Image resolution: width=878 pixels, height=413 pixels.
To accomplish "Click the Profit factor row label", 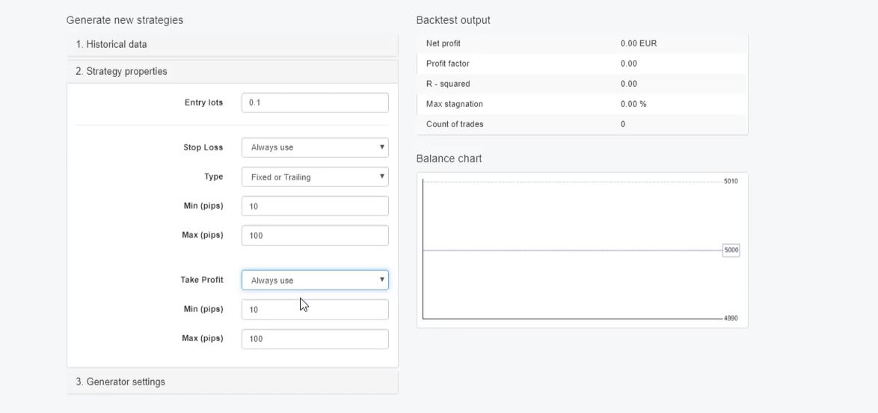I will pyautogui.click(x=447, y=64).
